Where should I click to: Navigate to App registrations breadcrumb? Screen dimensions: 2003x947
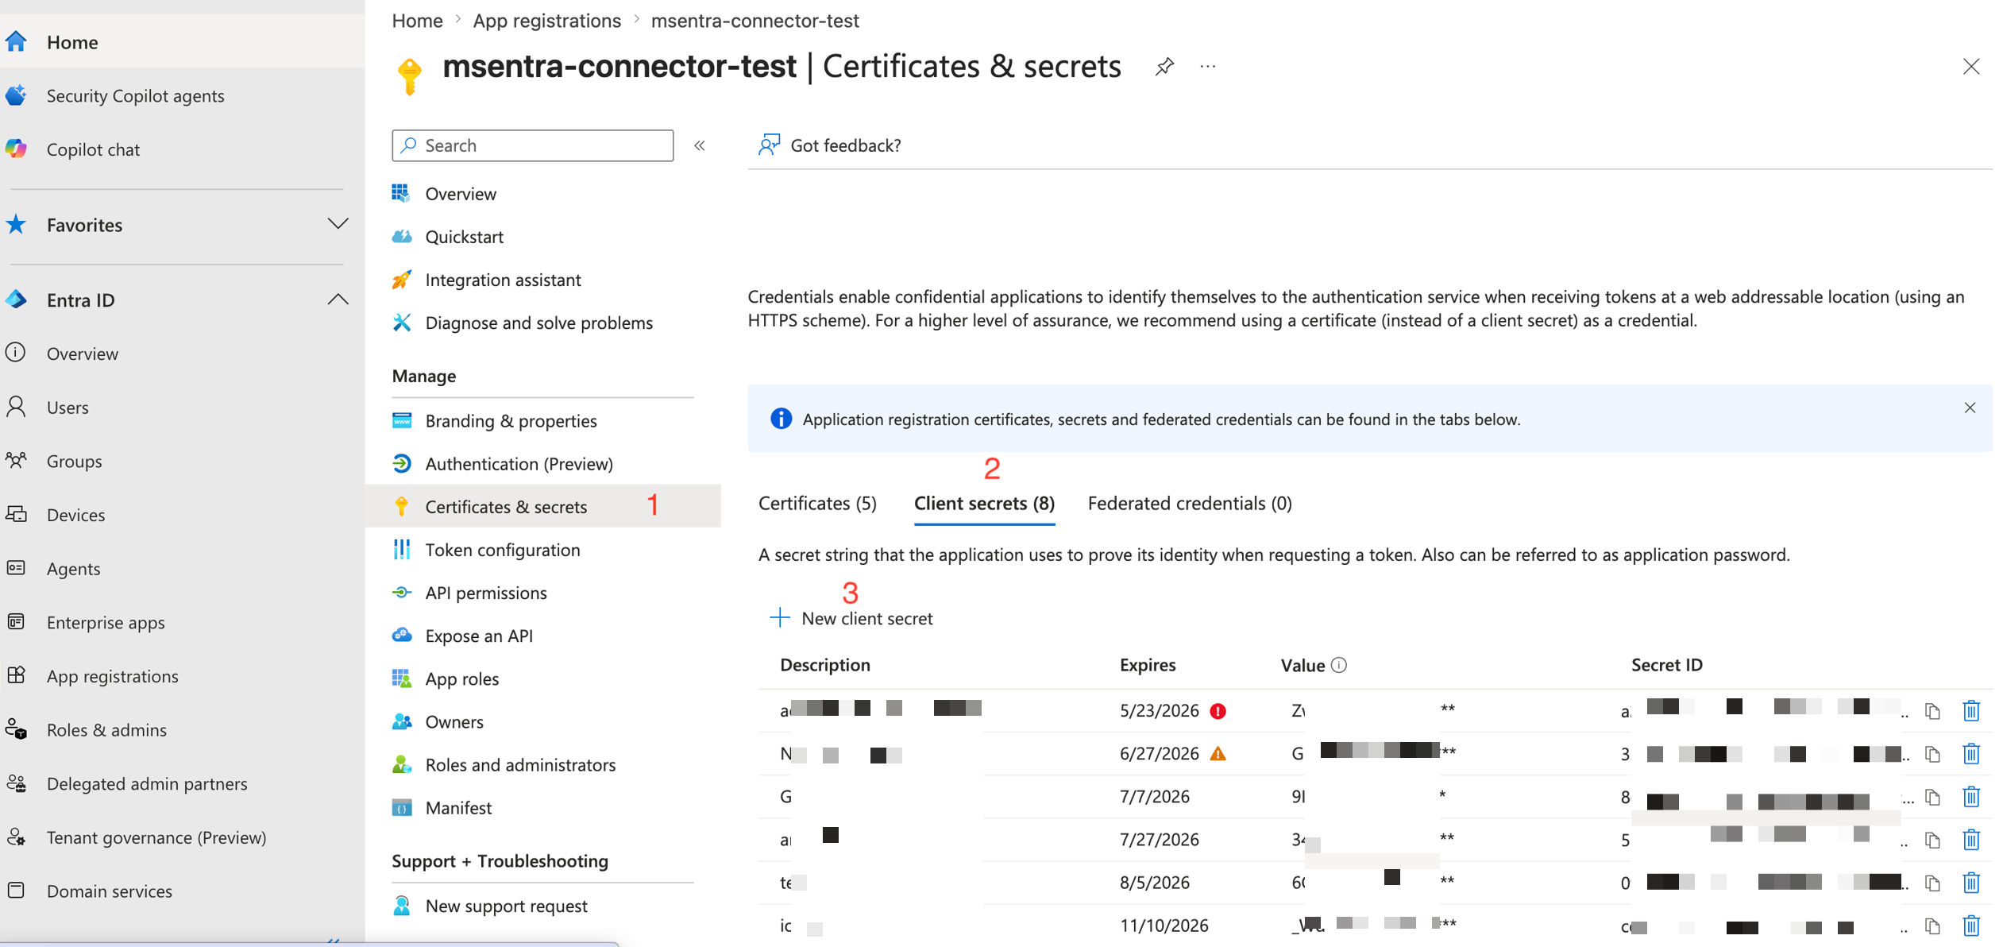[547, 21]
